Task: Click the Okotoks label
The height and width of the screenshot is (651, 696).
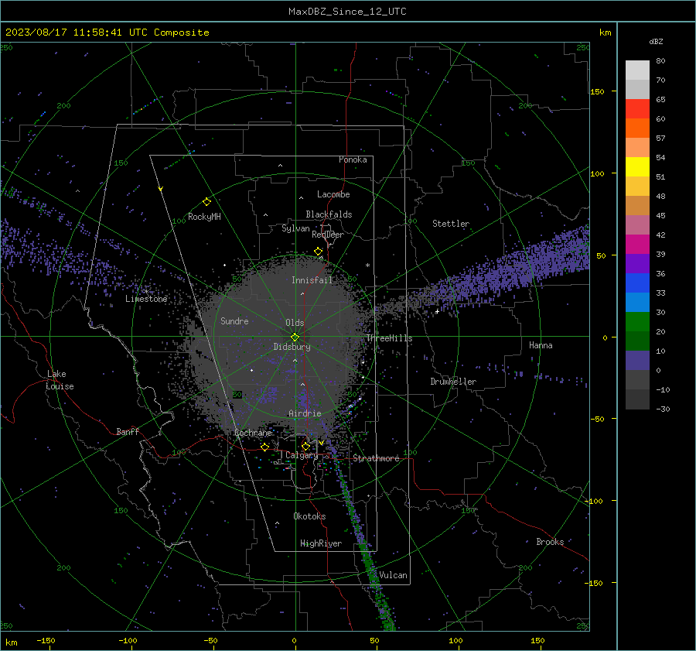Action: tap(309, 516)
